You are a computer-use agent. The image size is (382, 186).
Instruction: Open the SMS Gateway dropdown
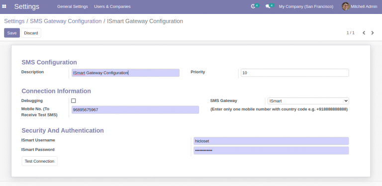coord(308,101)
